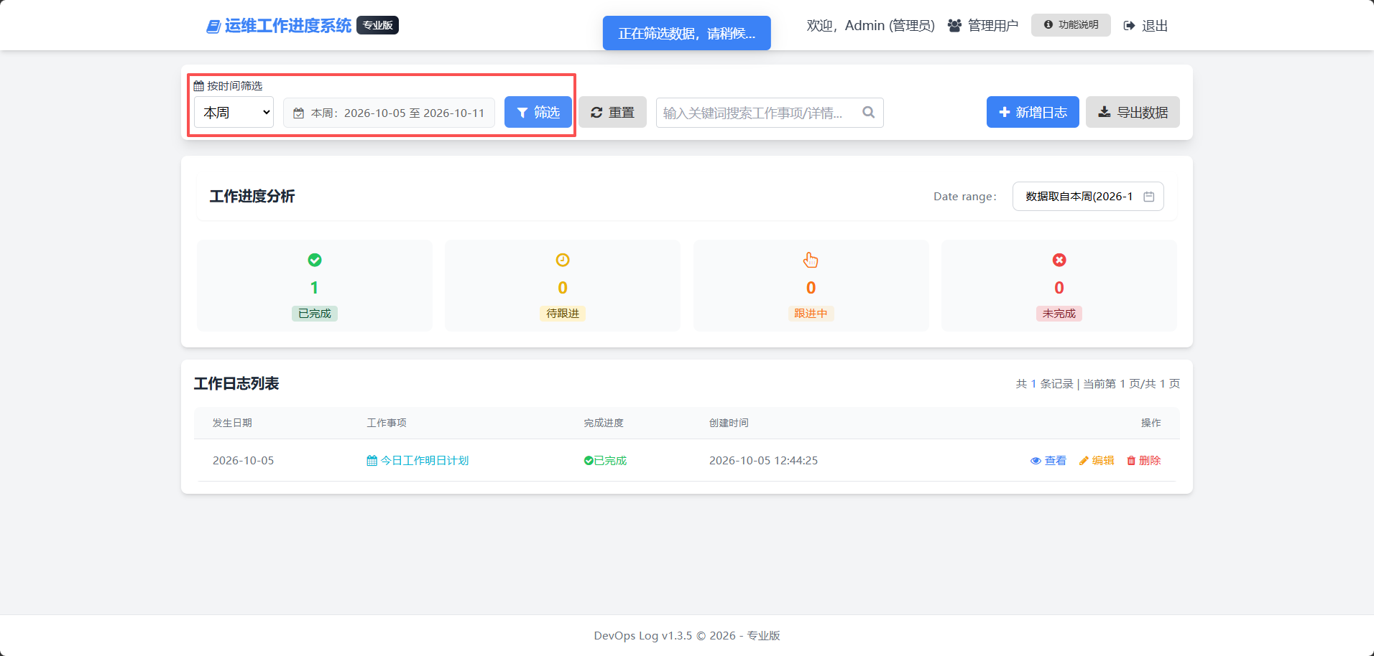Click the calendar icon in Date range box
This screenshot has width=1374, height=656.
tap(1149, 197)
